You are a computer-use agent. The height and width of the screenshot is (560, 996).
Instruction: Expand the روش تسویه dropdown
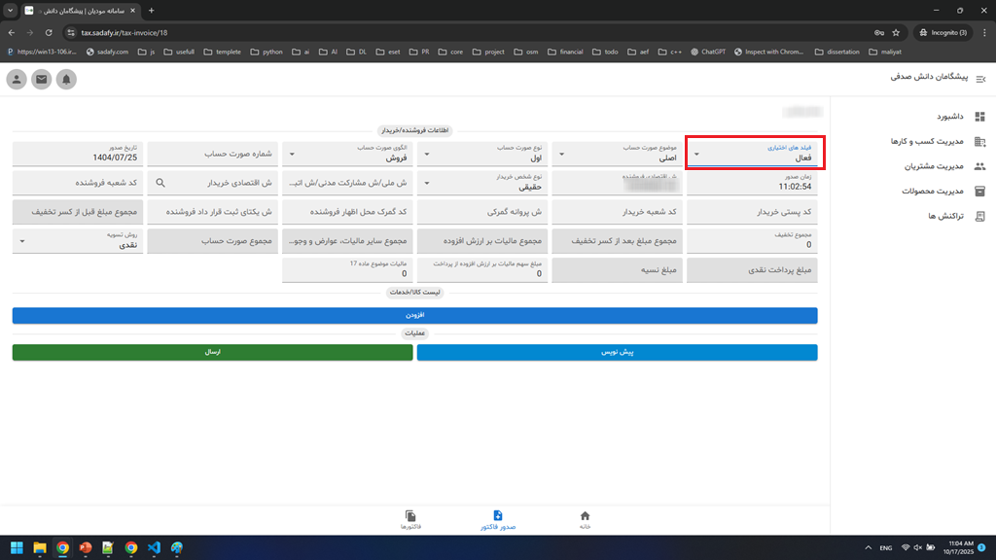pos(22,240)
